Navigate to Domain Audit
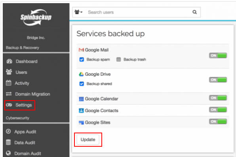The height and width of the screenshot is (157, 236). 28,153
